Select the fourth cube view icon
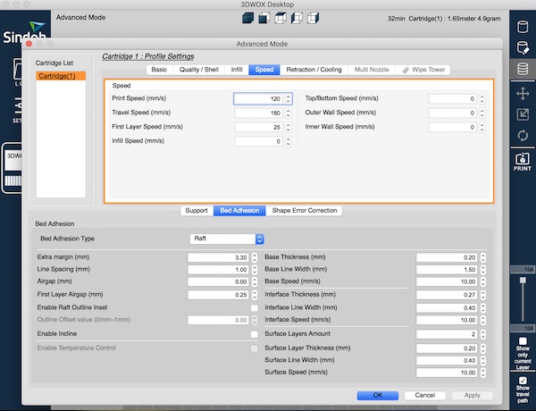 coord(297,18)
